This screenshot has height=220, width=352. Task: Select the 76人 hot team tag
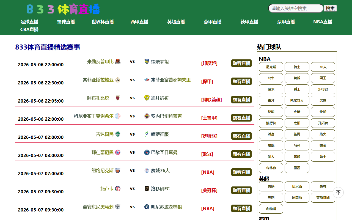click(323, 67)
